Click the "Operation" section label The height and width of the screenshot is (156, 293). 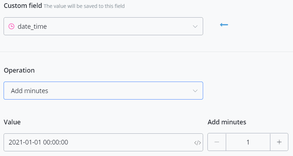pyautogui.click(x=19, y=70)
